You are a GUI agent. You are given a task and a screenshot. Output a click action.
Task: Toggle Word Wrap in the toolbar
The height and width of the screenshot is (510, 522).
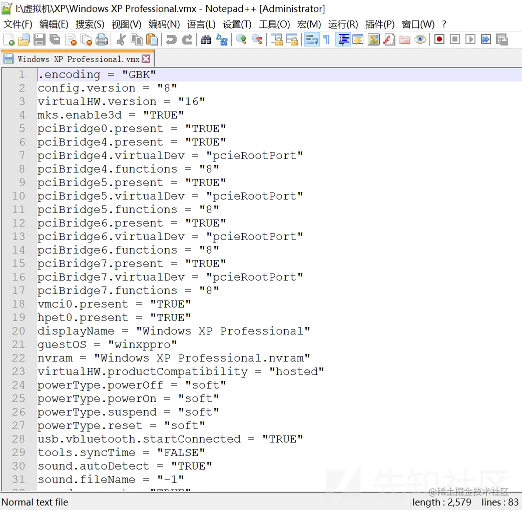(312, 39)
